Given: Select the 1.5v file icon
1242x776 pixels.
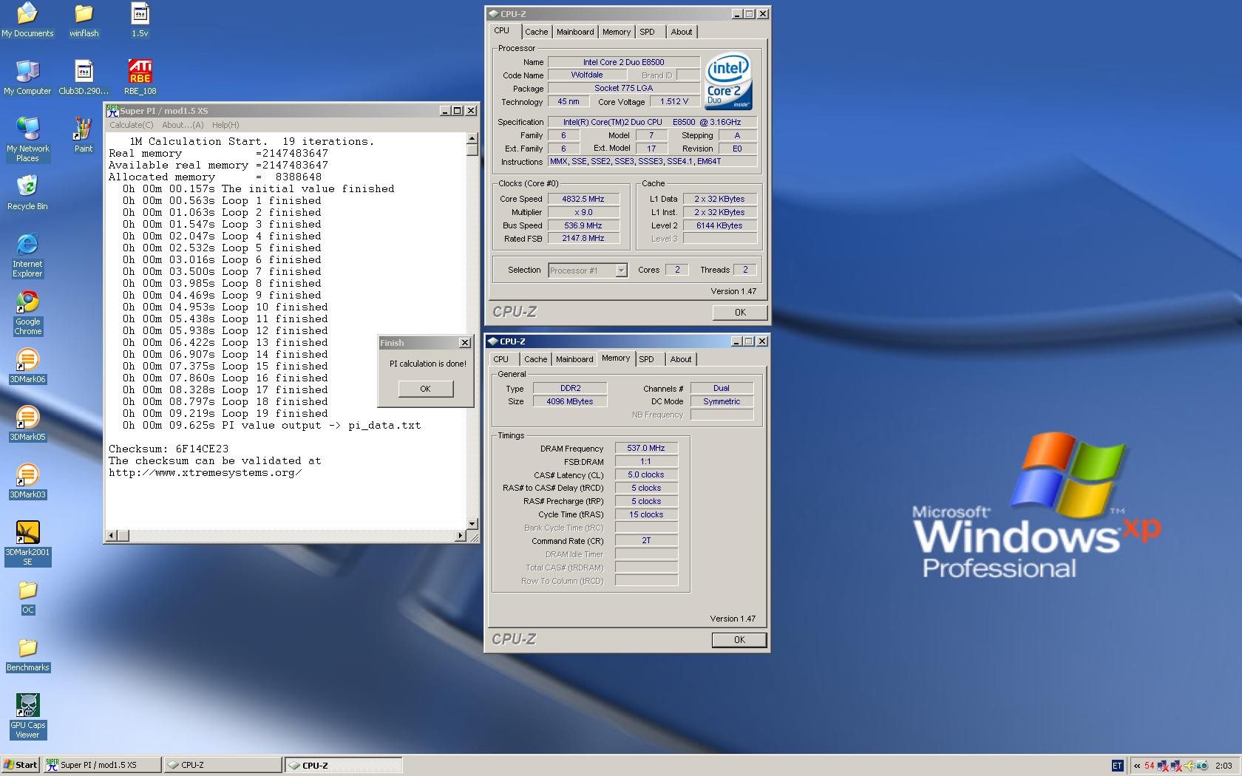Looking at the screenshot, I should coord(140,20).
